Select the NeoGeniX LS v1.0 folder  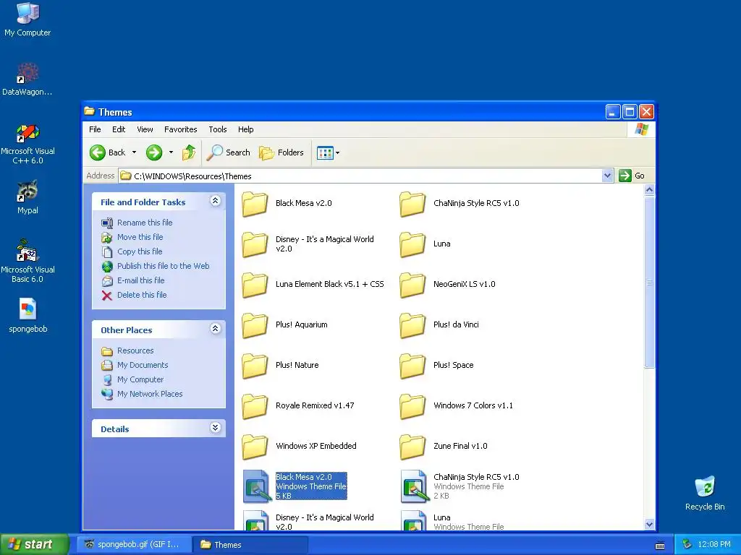click(x=447, y=285)
